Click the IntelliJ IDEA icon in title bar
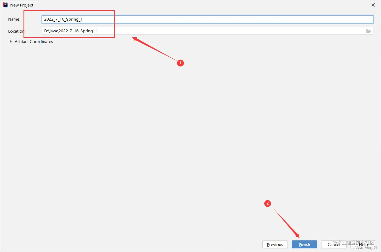Viewport: 381px width, 252px height. click(5, 5)
